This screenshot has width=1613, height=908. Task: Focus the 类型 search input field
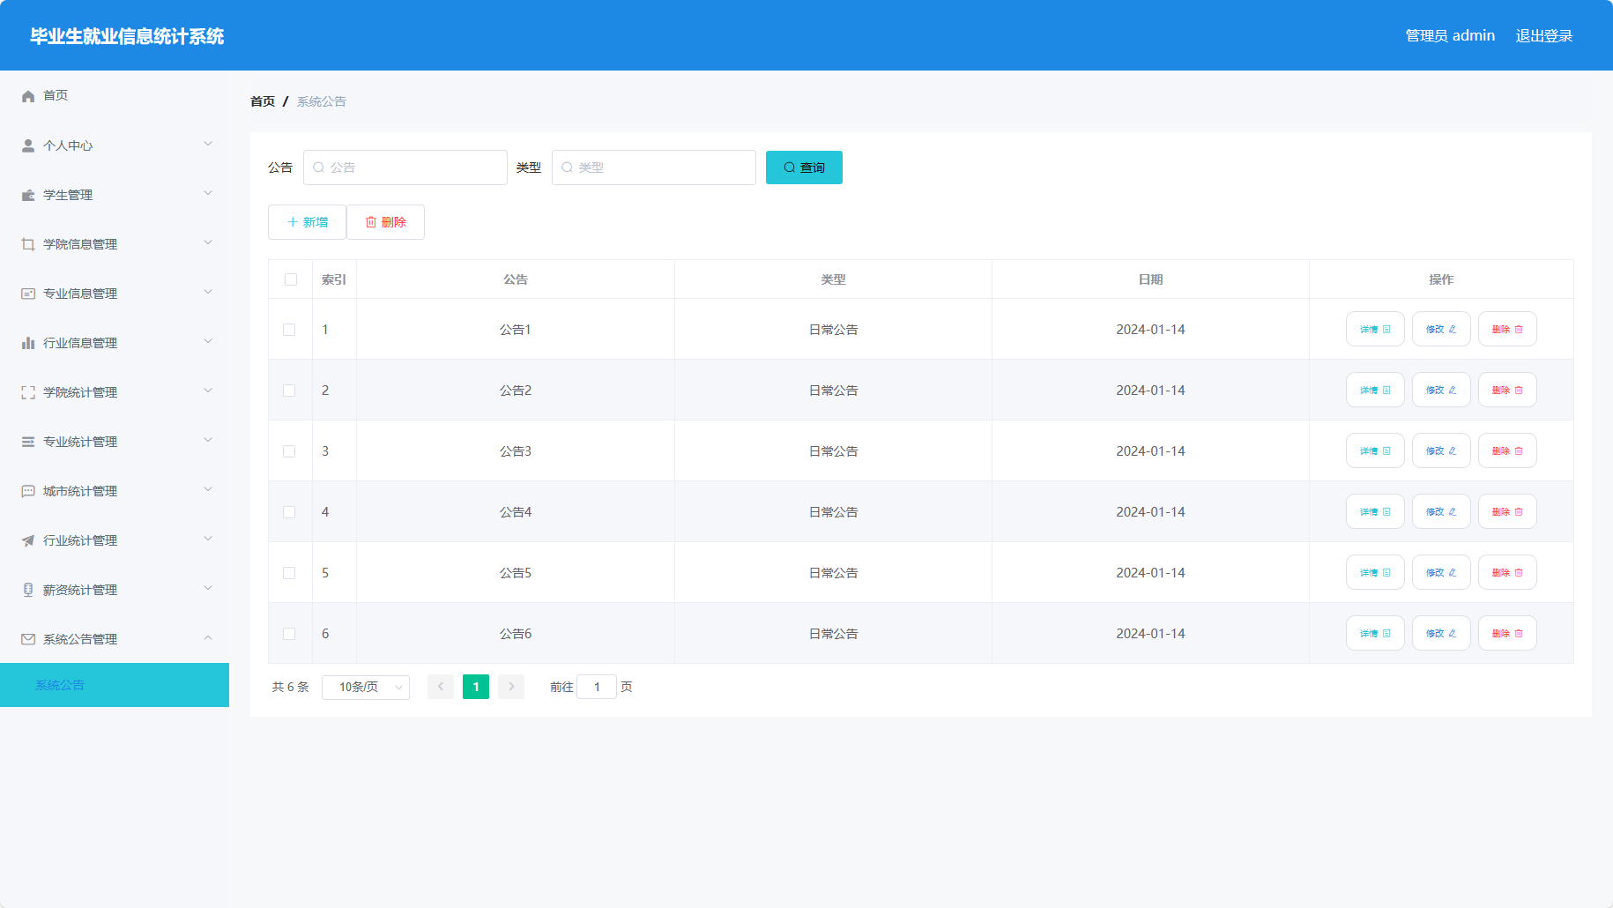click(654, 167)
